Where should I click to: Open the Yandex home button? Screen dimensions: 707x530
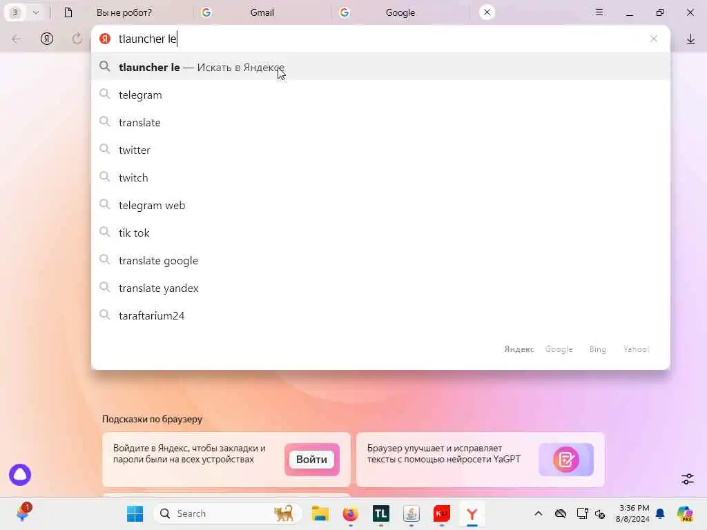coord(47,39)
